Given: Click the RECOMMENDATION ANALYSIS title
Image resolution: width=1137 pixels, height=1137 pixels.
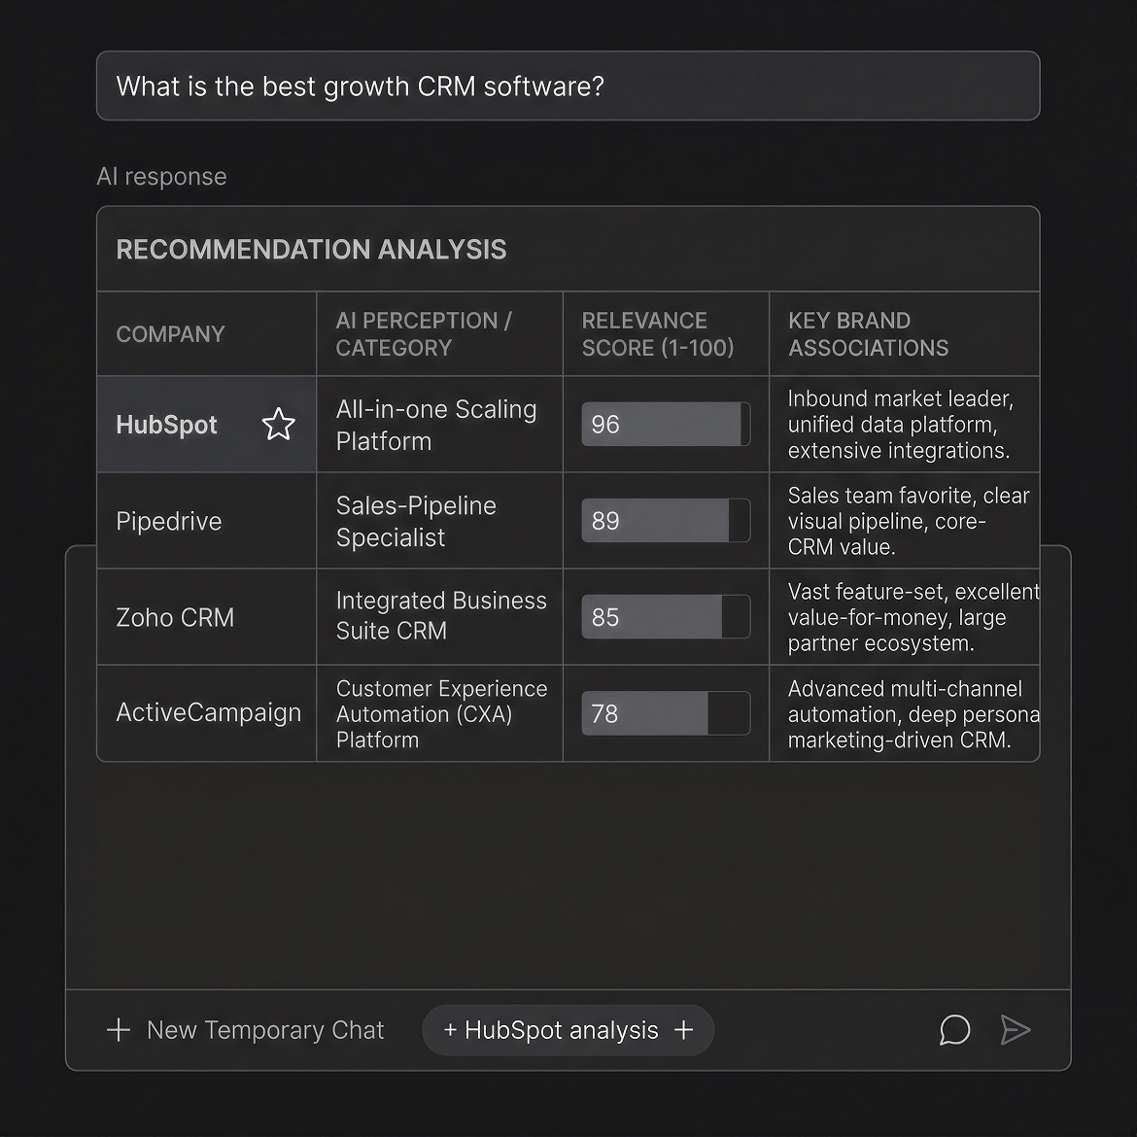Looking at the screenshot, I should point(311,250).
